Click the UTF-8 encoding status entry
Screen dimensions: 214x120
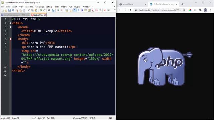[92, 118]
